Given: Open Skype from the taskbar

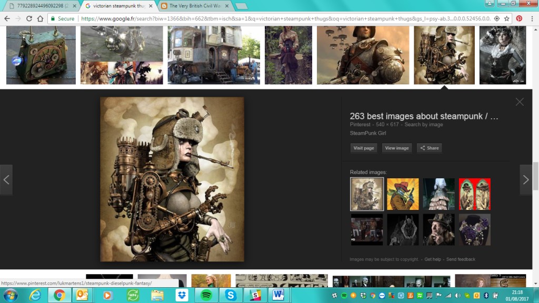Looking at the screenshot, I should [231, 295].
